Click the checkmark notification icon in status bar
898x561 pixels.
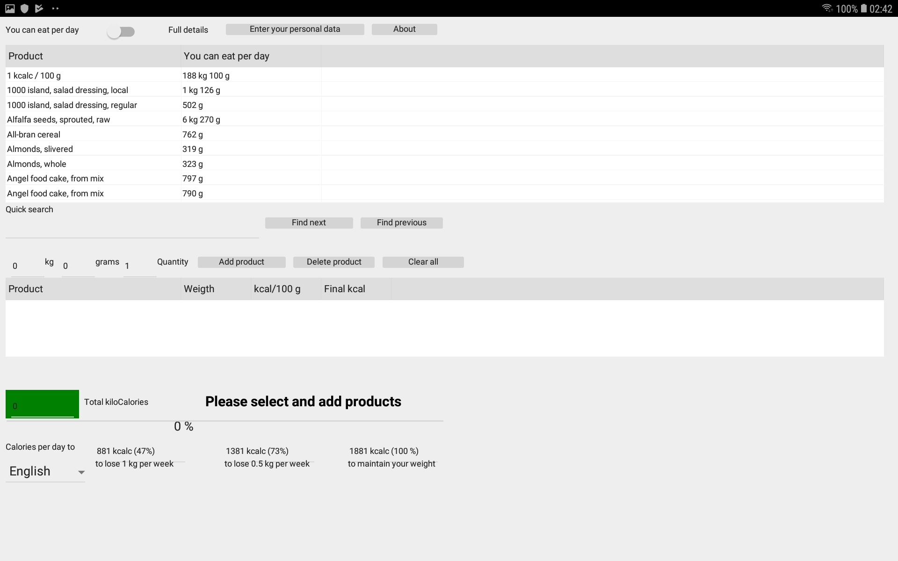click(39, 8)
